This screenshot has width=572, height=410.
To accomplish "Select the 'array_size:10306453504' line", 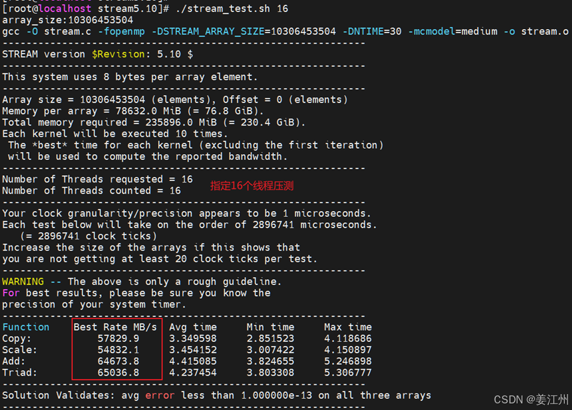I will 67,20.
